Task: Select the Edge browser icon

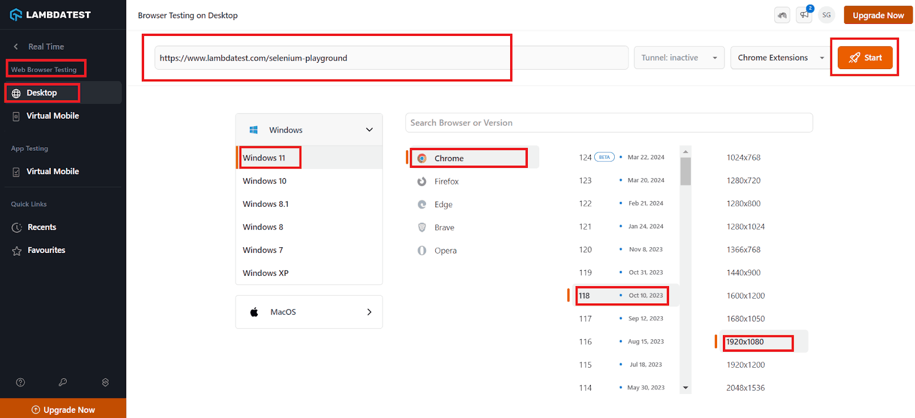Action: point(422,204)
